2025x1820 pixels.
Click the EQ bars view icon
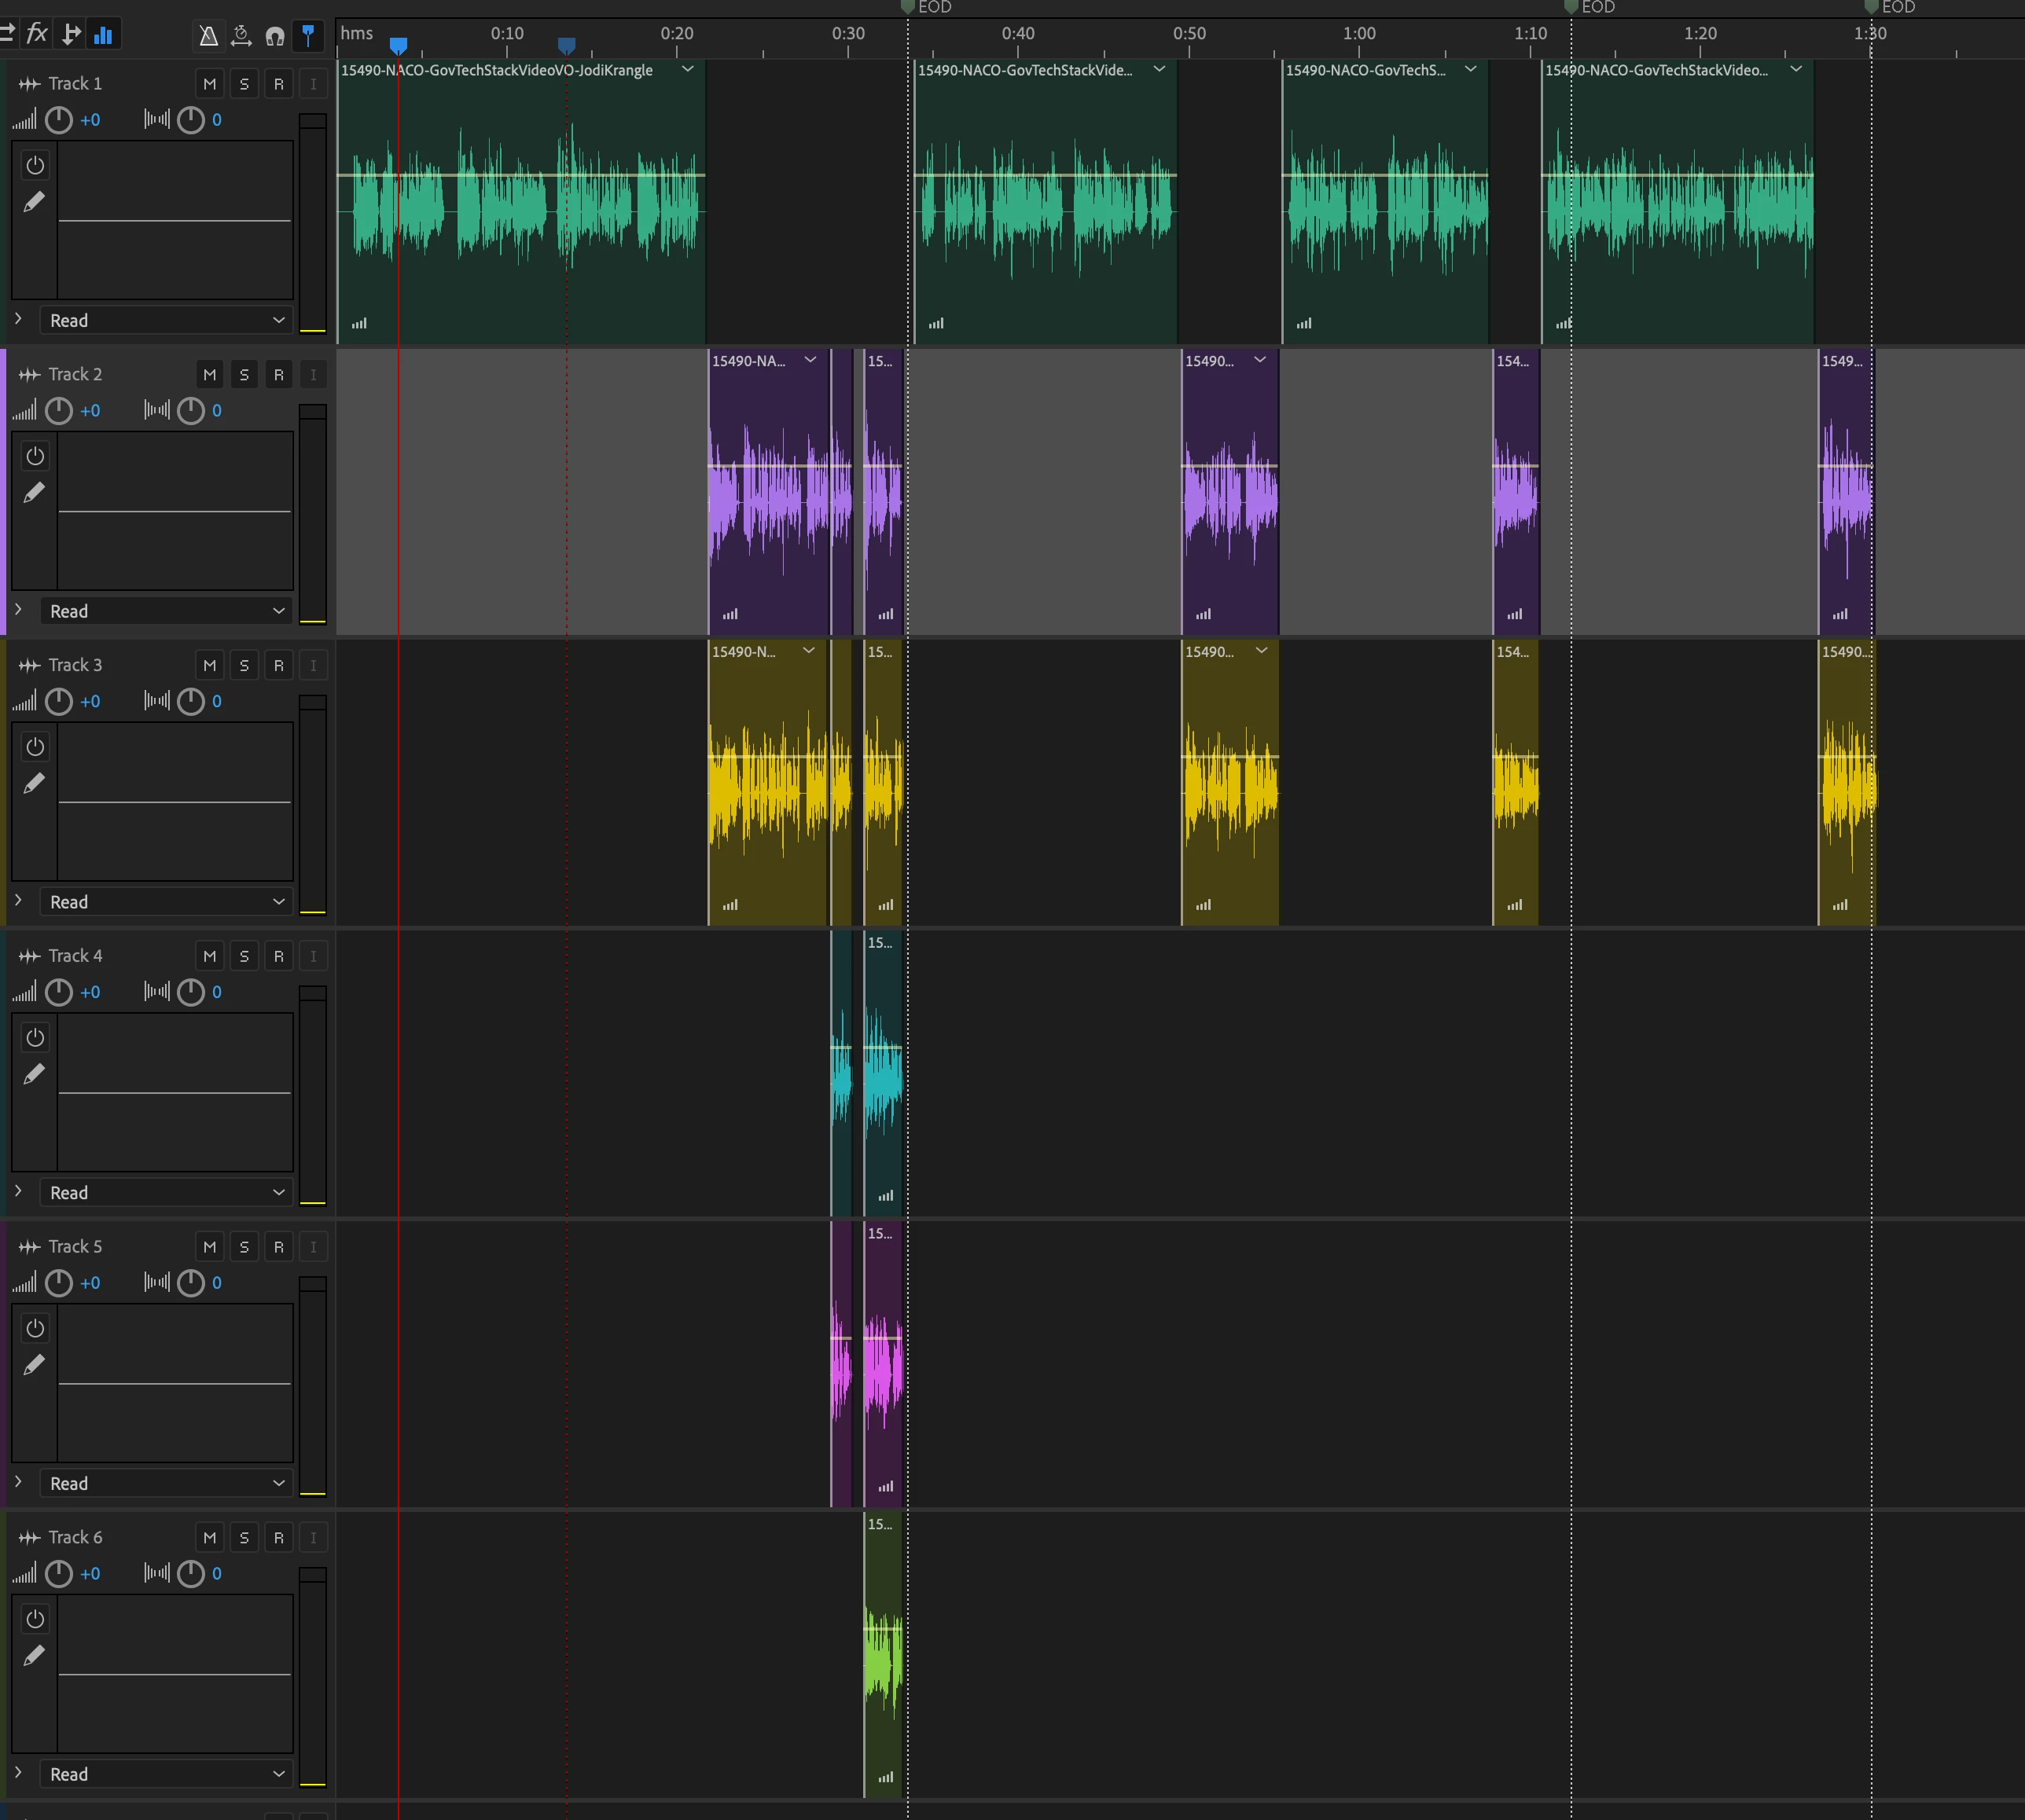103,36
